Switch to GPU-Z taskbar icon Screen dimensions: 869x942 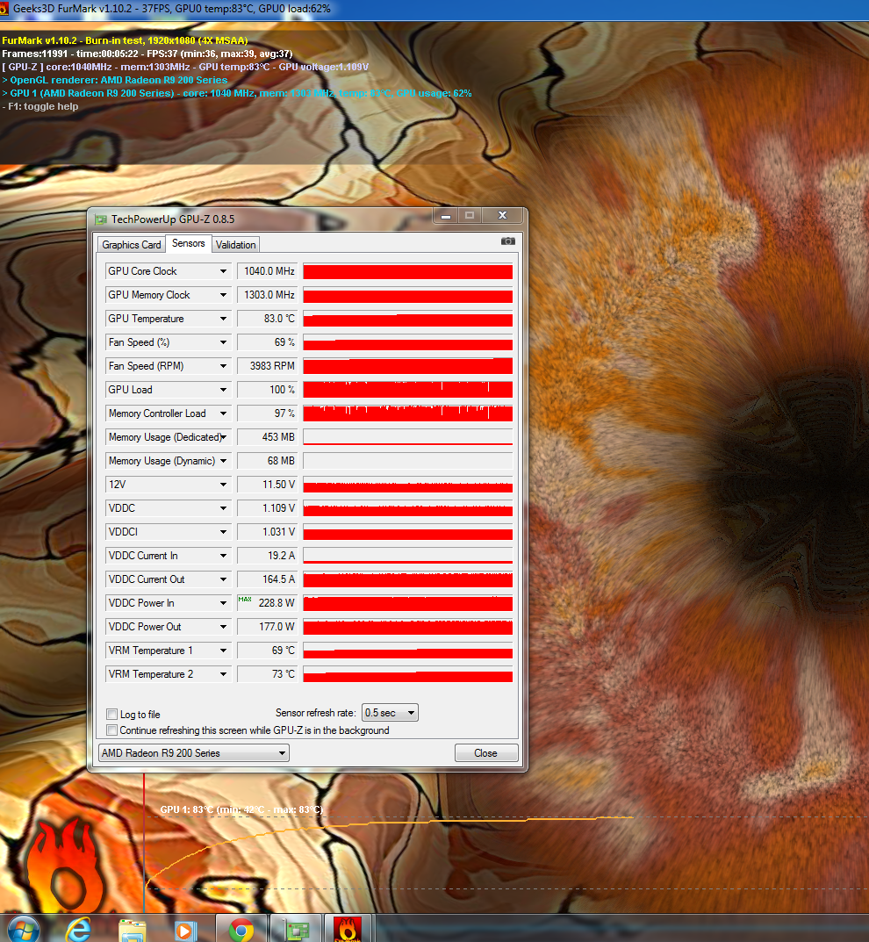click(x=297, y=930)
